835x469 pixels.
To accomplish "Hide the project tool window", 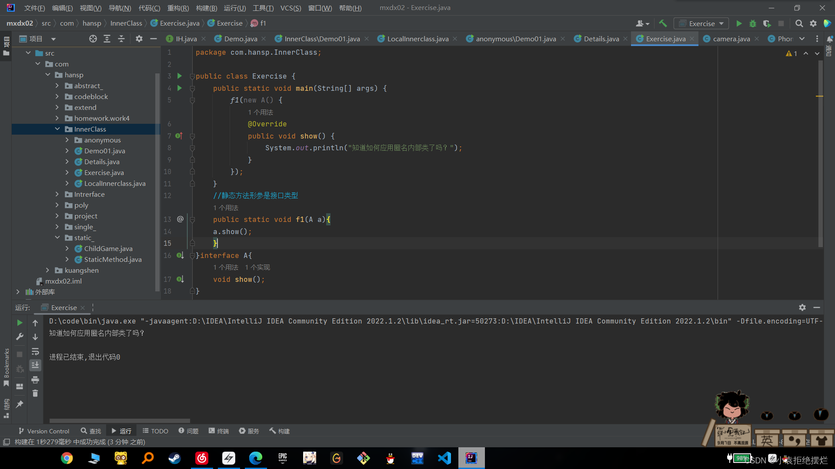I will coord(153,39).
